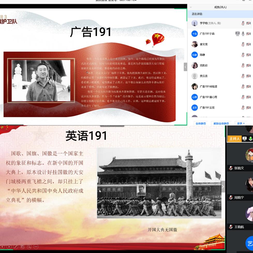
Task: Toggle microphone for 范凯伦
Action: (x=243, y=65)
